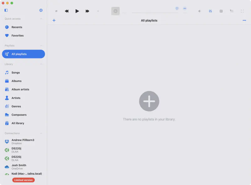The image size is (251, 185).
Task: Toggle shuffle mode
Action: click(x=98, y=11)
